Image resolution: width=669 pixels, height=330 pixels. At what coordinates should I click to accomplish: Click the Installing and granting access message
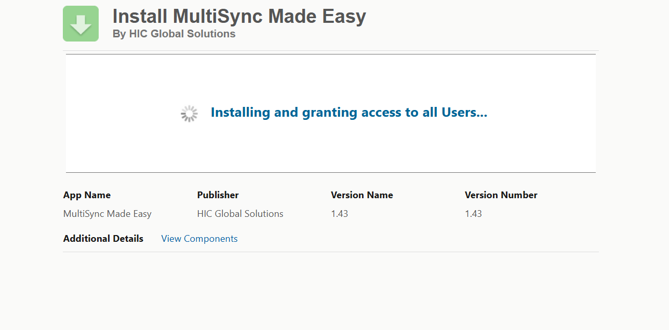[349, 113]
